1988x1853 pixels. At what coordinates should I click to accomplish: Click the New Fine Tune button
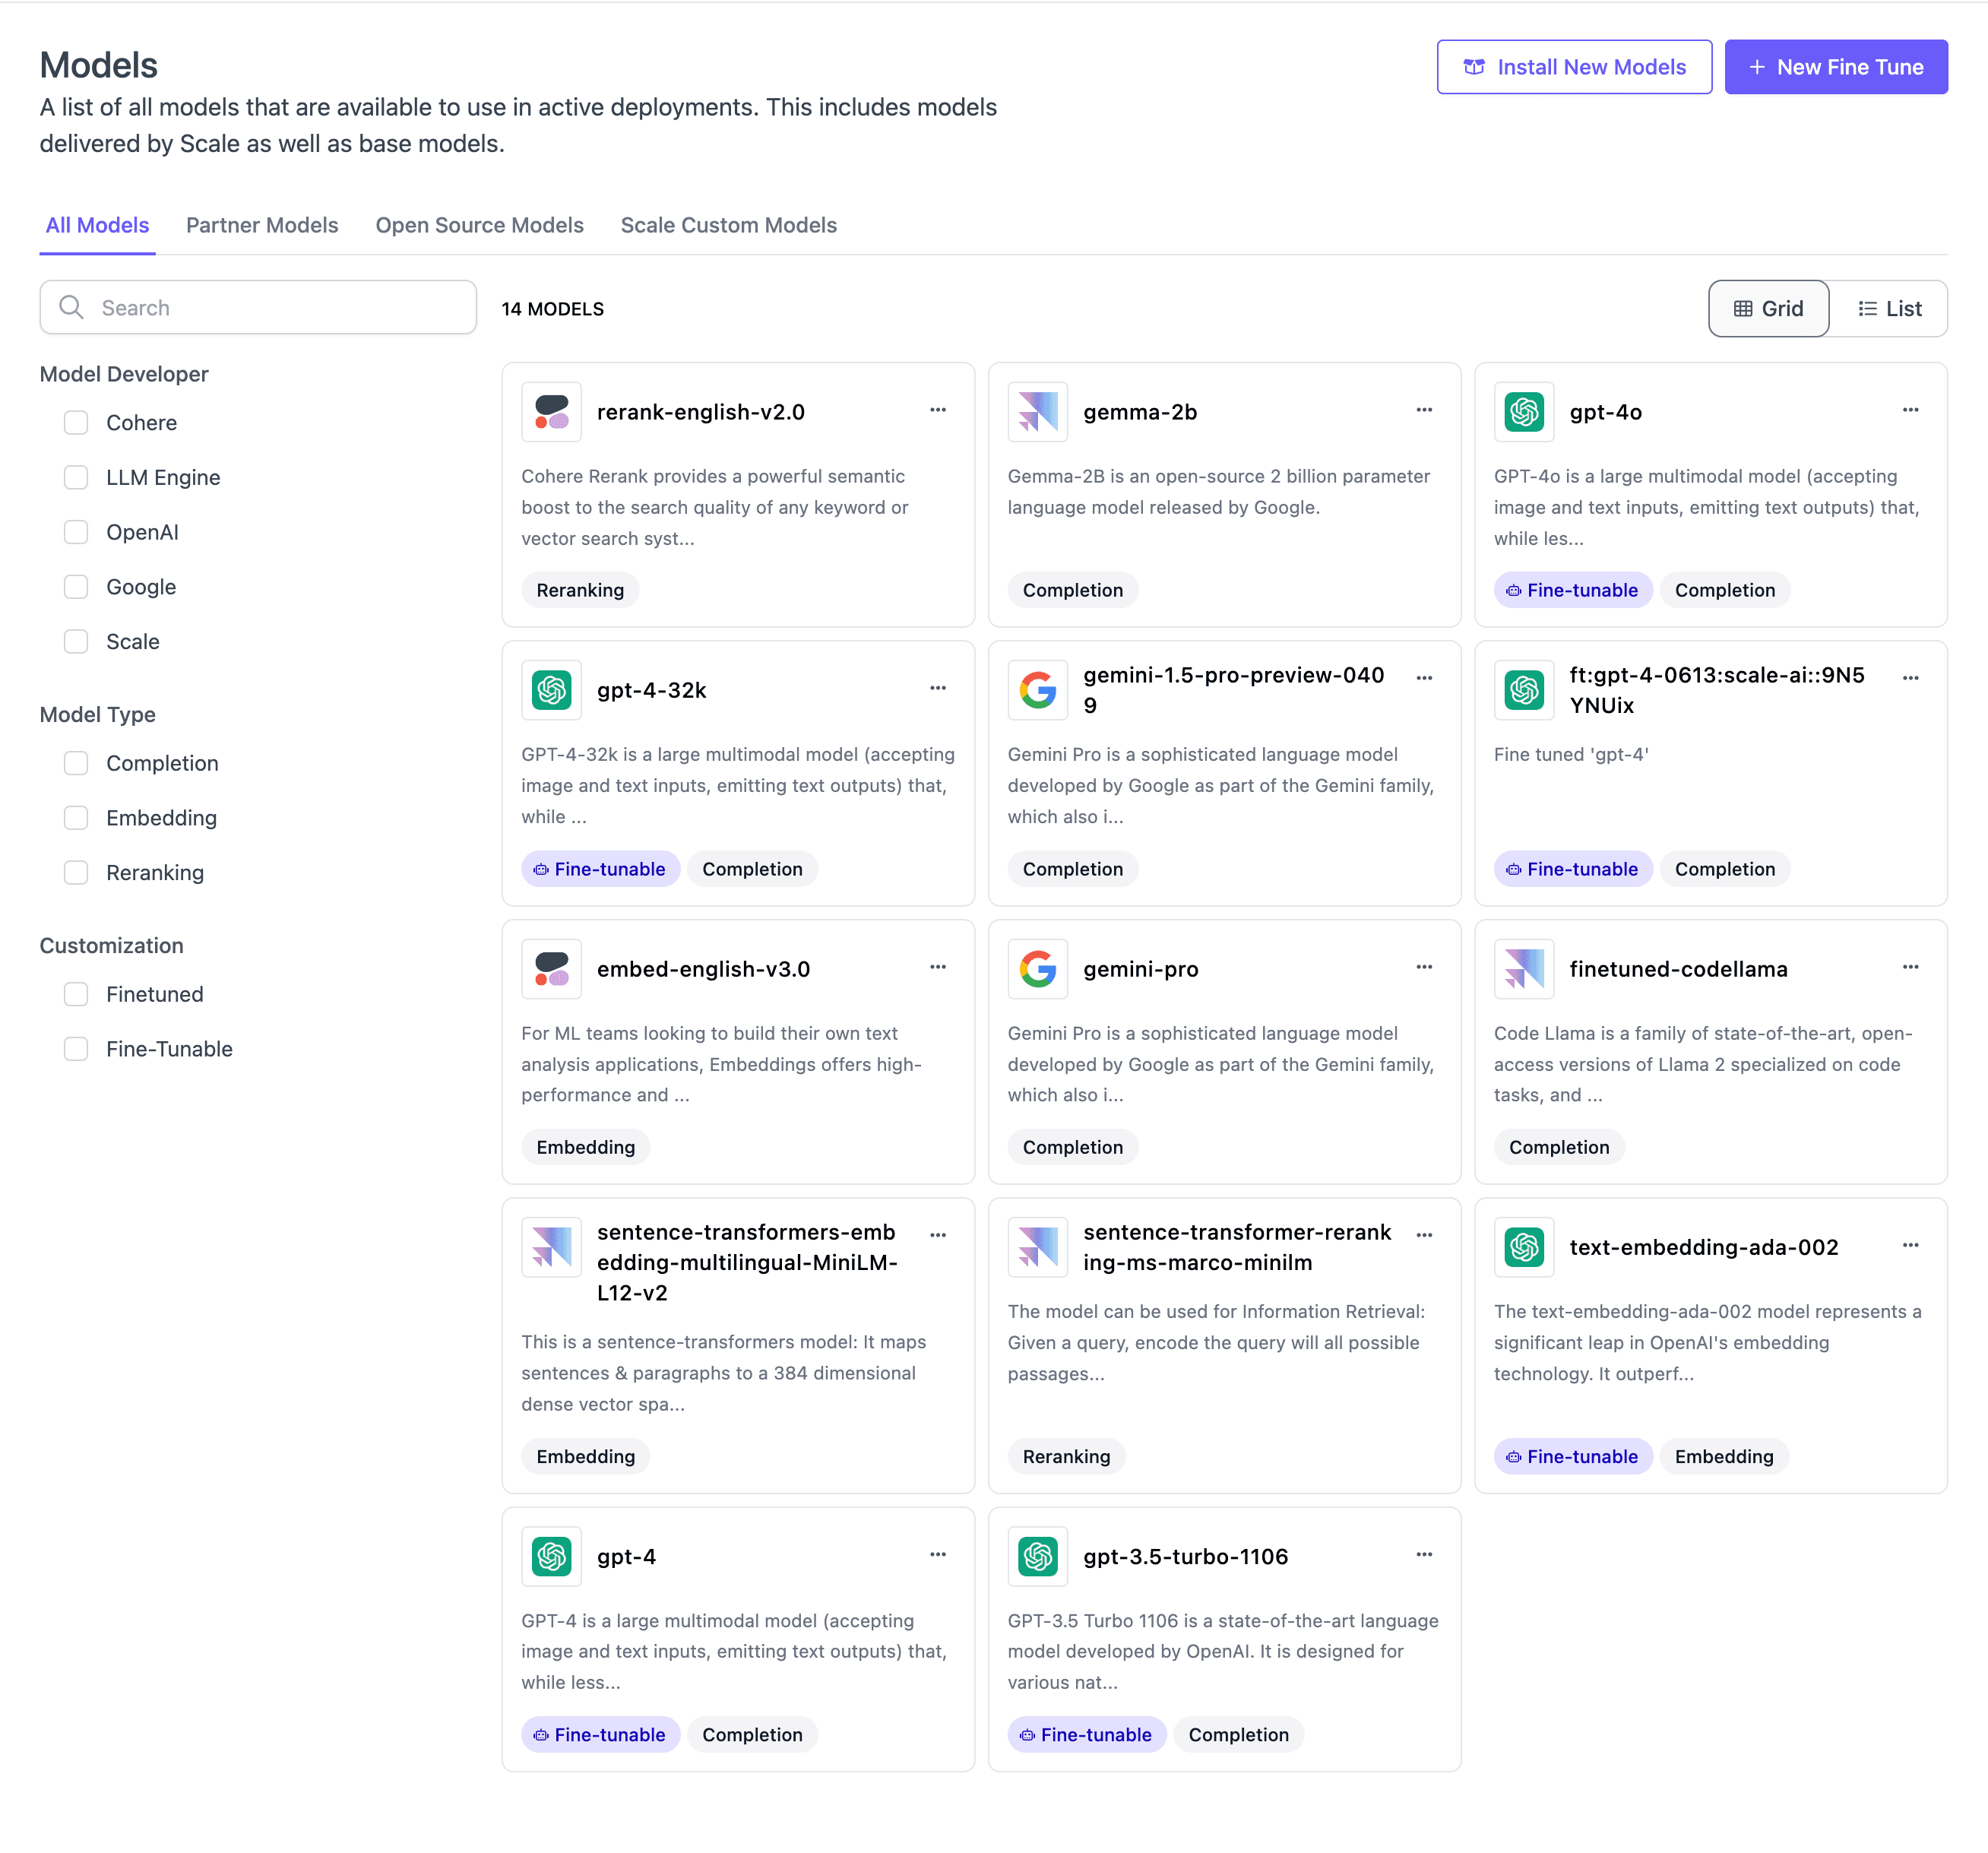(1835, 67)
